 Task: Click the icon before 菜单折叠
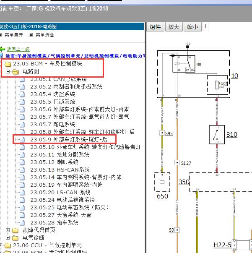pos(31,34)
